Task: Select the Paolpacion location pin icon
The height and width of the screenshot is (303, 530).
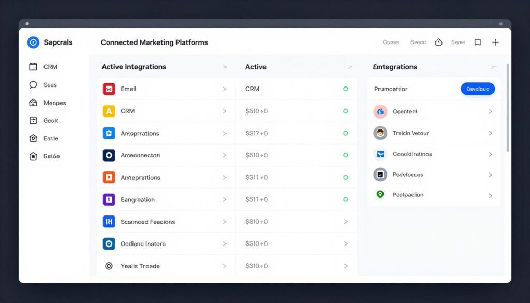Action: coord(380,195)
